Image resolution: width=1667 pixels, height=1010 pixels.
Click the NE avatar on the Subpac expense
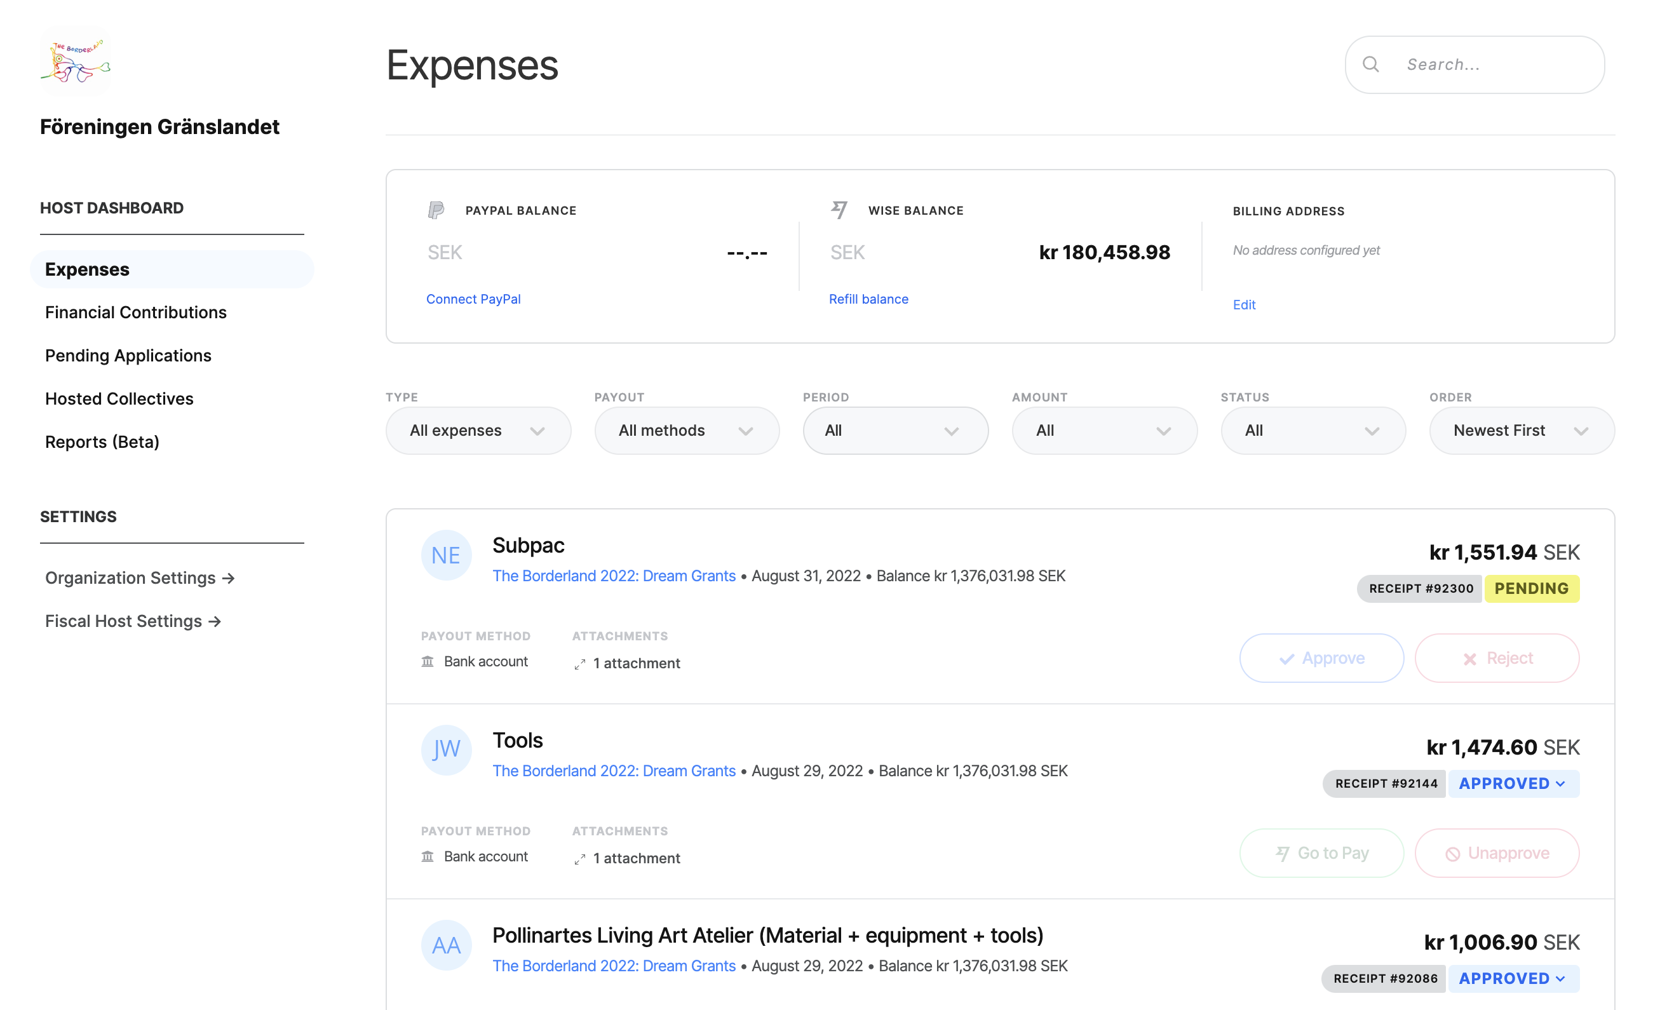446,555
